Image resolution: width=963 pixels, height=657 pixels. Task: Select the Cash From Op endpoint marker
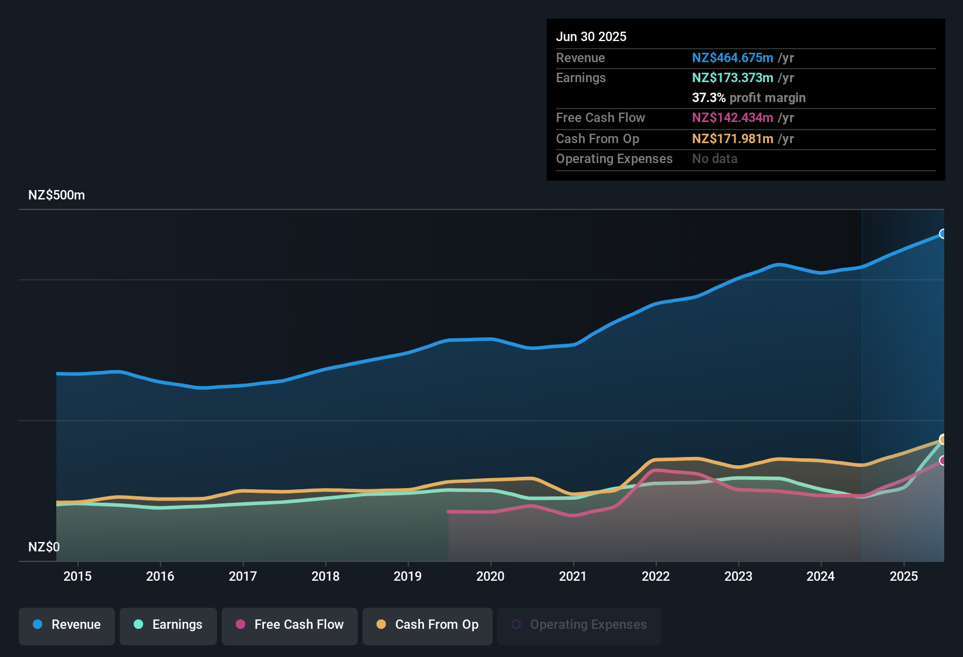pos(942,439)
